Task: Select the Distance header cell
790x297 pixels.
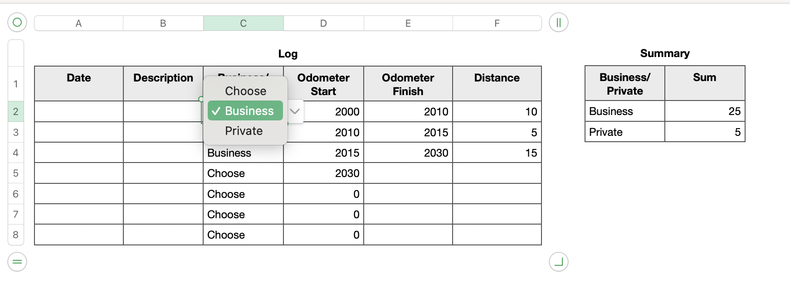Action: (497, 83)
